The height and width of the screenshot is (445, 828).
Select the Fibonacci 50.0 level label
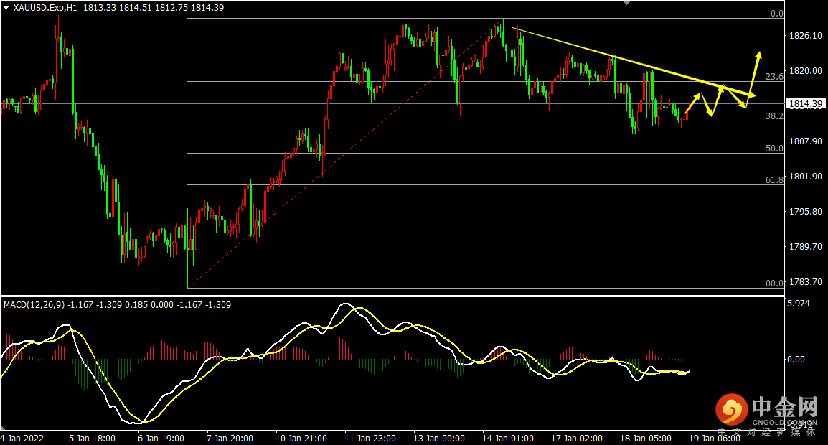pyautogui.click(x=773, y=149)
